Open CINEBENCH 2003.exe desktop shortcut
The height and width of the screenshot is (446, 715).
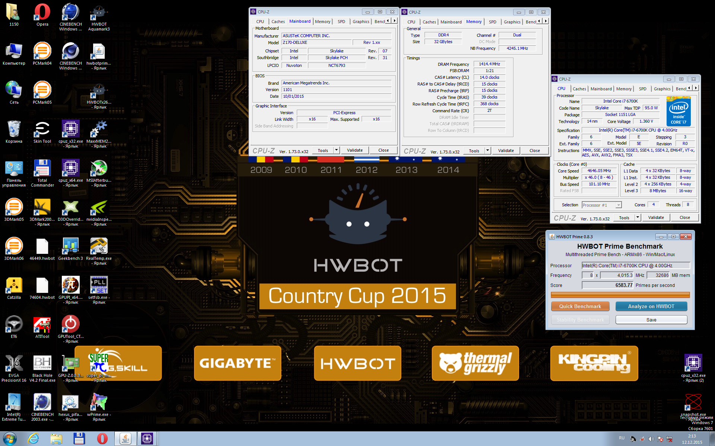(42, 407)
